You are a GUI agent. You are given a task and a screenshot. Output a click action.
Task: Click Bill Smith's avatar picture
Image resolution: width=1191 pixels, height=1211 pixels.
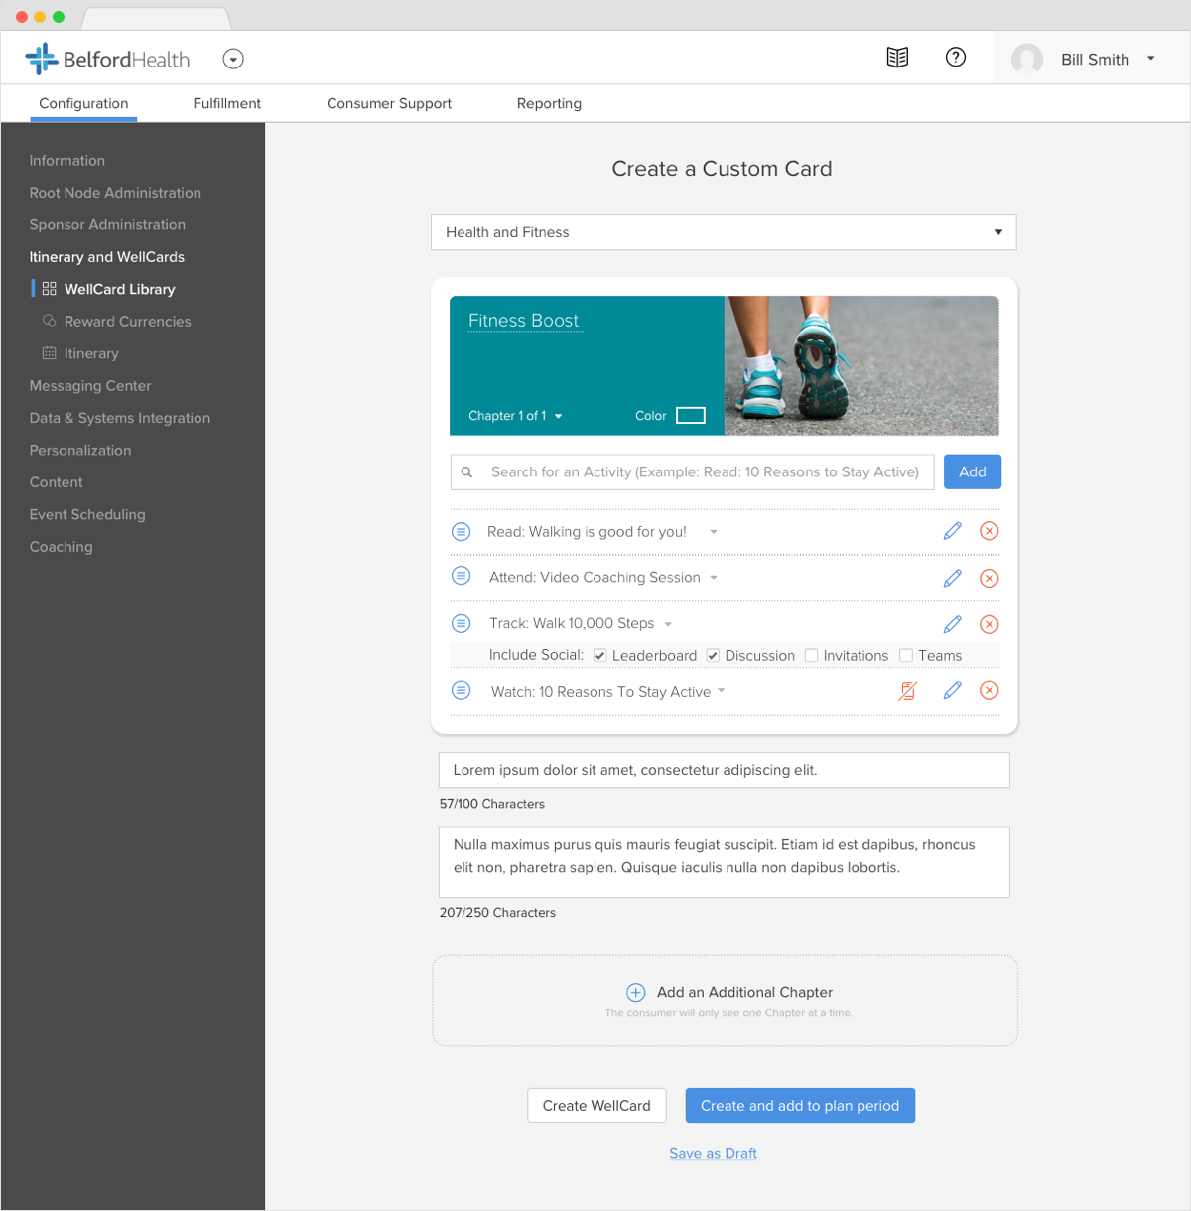[x=1027, y=59]
